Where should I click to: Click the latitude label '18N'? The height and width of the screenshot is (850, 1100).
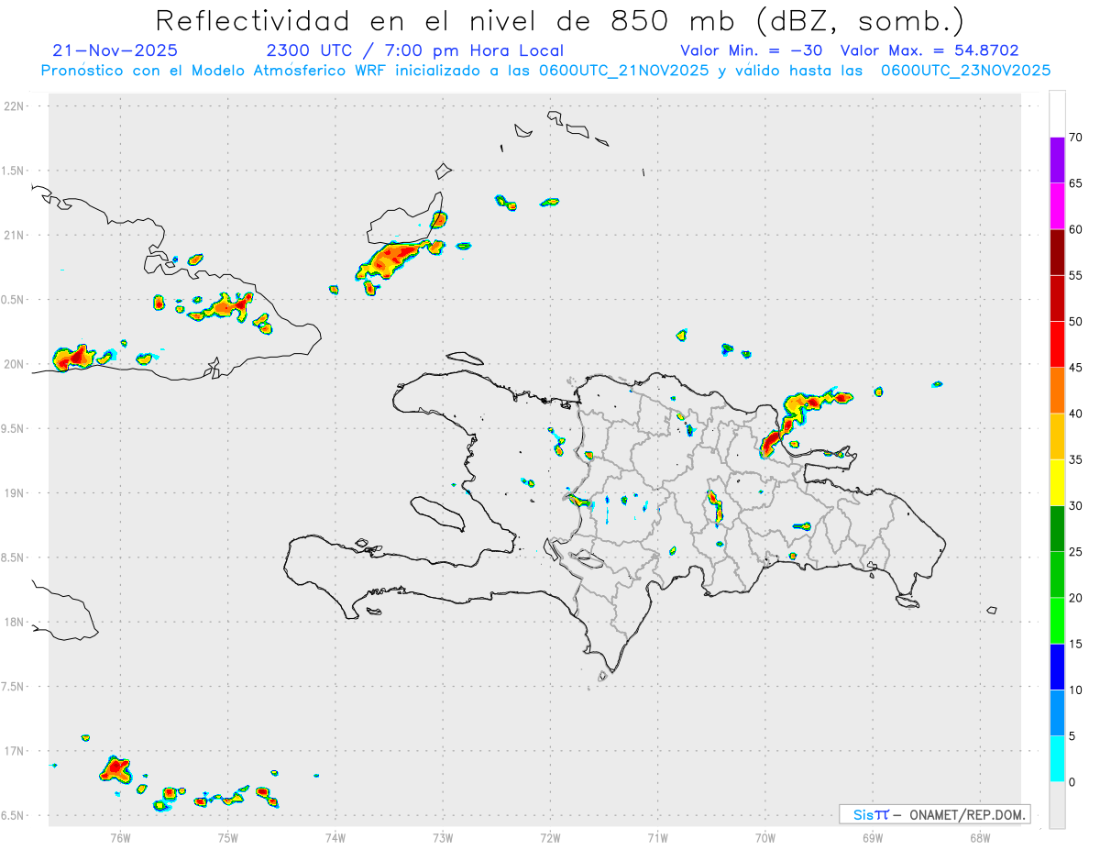pos(15,623)
